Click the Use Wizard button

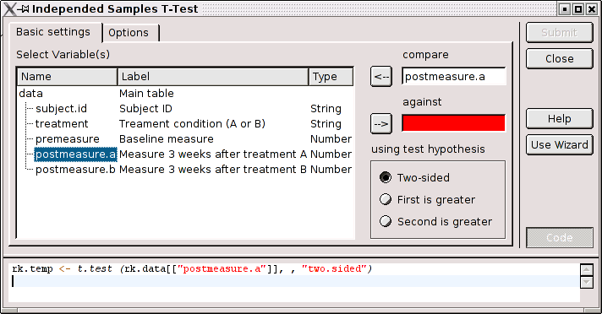560,144
